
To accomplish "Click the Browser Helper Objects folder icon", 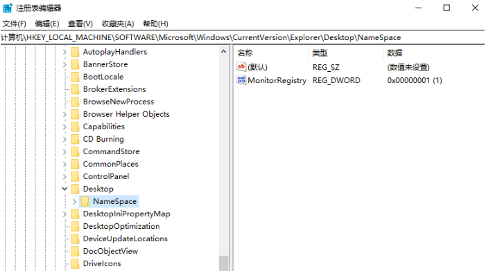I will pyautogui.click(x=75, y=114).
